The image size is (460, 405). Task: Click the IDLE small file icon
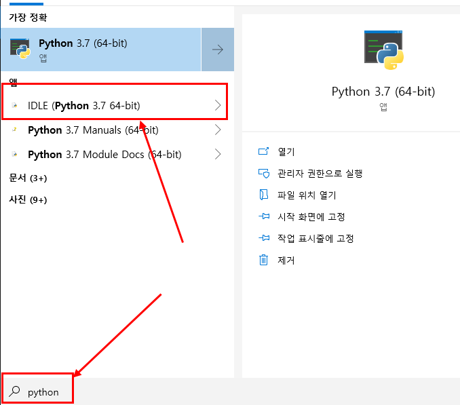[x=14, y=105]
